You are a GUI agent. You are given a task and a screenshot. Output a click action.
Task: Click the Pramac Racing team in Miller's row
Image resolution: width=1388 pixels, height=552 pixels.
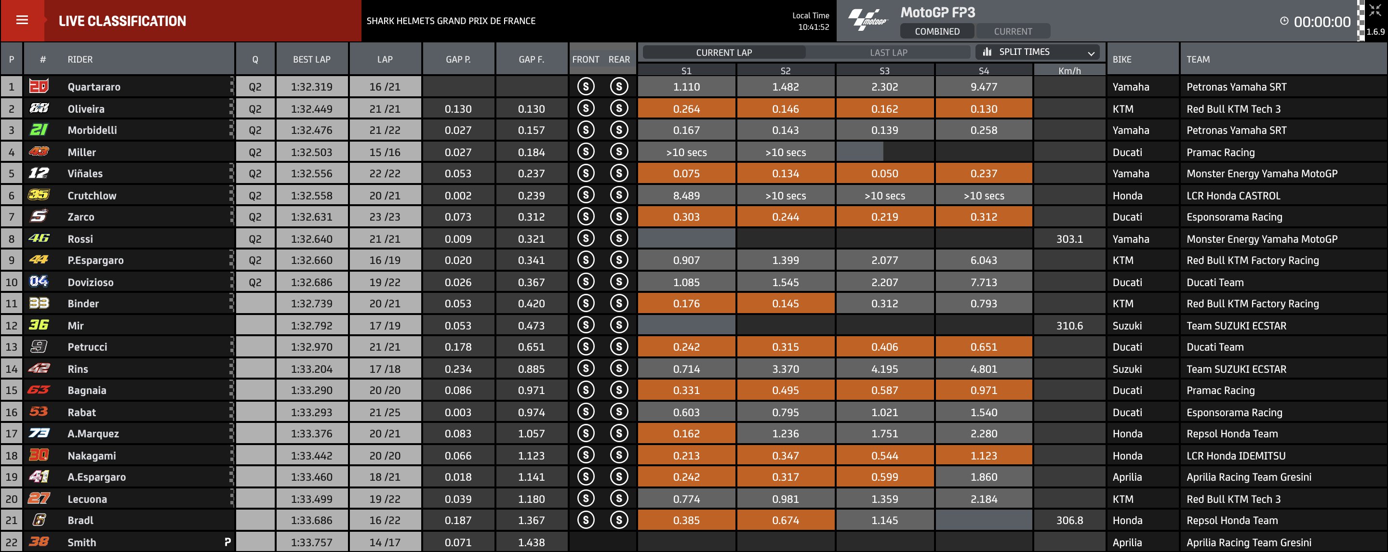[x=1220, y=152]
